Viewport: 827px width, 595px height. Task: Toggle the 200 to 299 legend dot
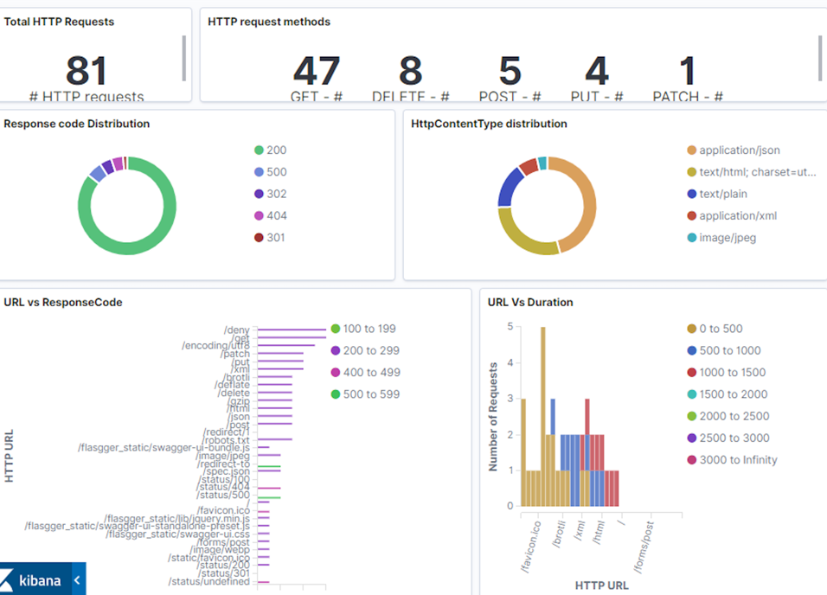[x=336, y=351]
